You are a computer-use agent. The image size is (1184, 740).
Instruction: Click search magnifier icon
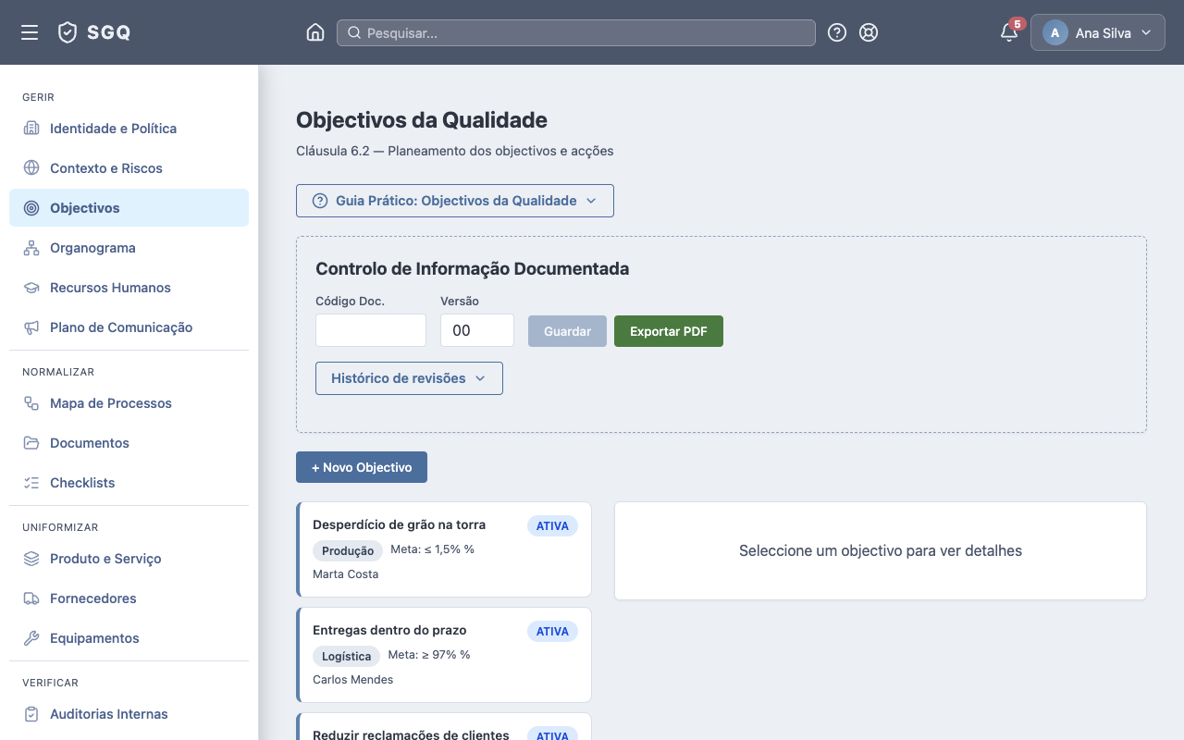pyautogui.click(x=354, y=33)
